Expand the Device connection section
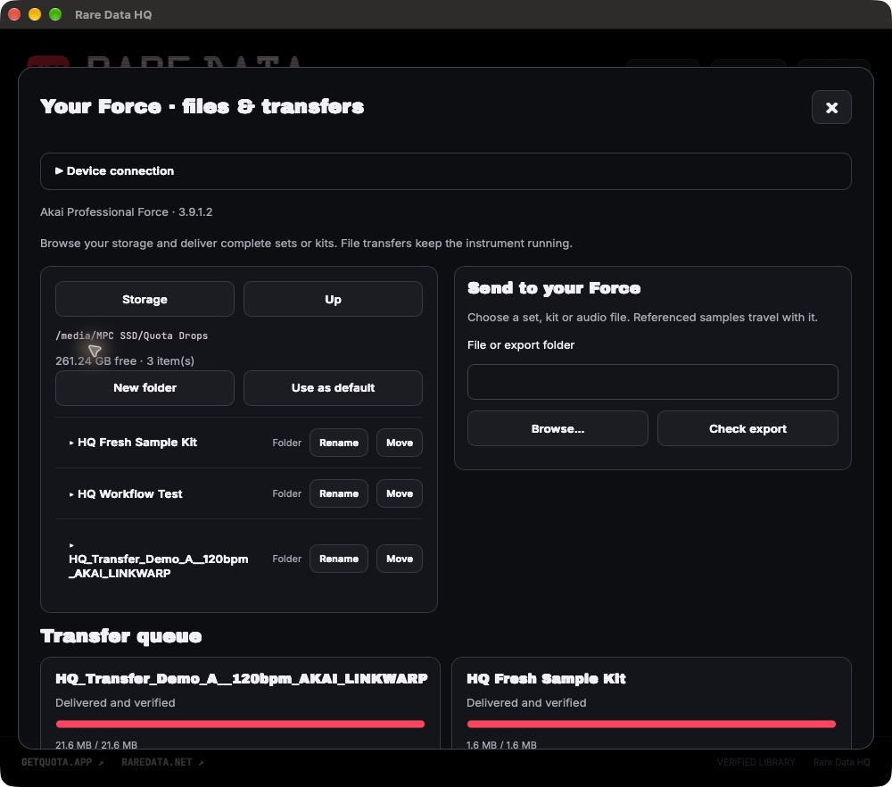Screen dimensions: 892x787 click(445, 170)
